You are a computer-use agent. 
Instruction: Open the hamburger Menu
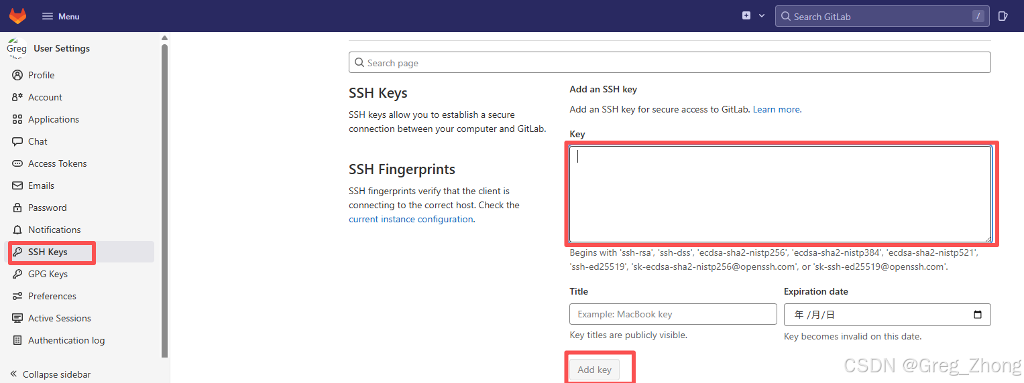(60, 16)
